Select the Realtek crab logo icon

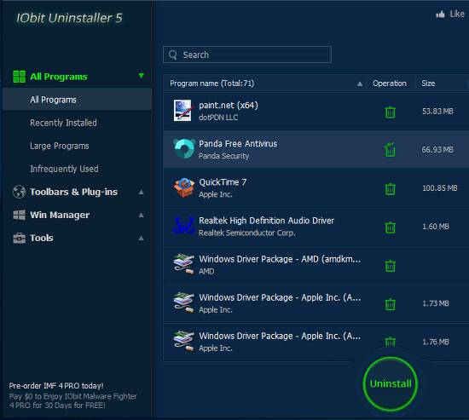coord(184,226)
